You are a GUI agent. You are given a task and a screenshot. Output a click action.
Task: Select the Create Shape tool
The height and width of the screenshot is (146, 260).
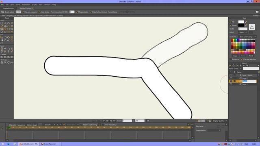point(5,37)
